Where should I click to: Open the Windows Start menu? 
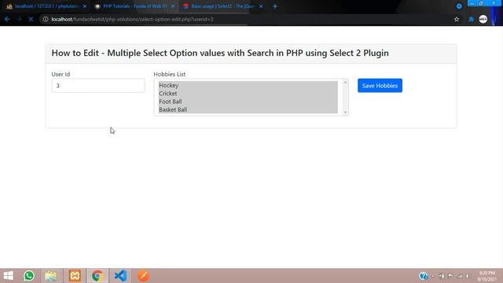(x=9, y=276)
